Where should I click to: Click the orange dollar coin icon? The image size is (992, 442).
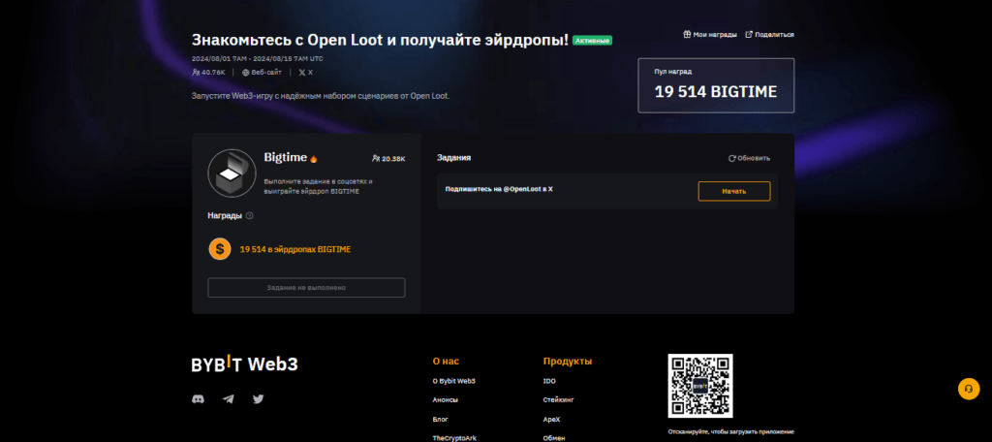coord(220,249)
